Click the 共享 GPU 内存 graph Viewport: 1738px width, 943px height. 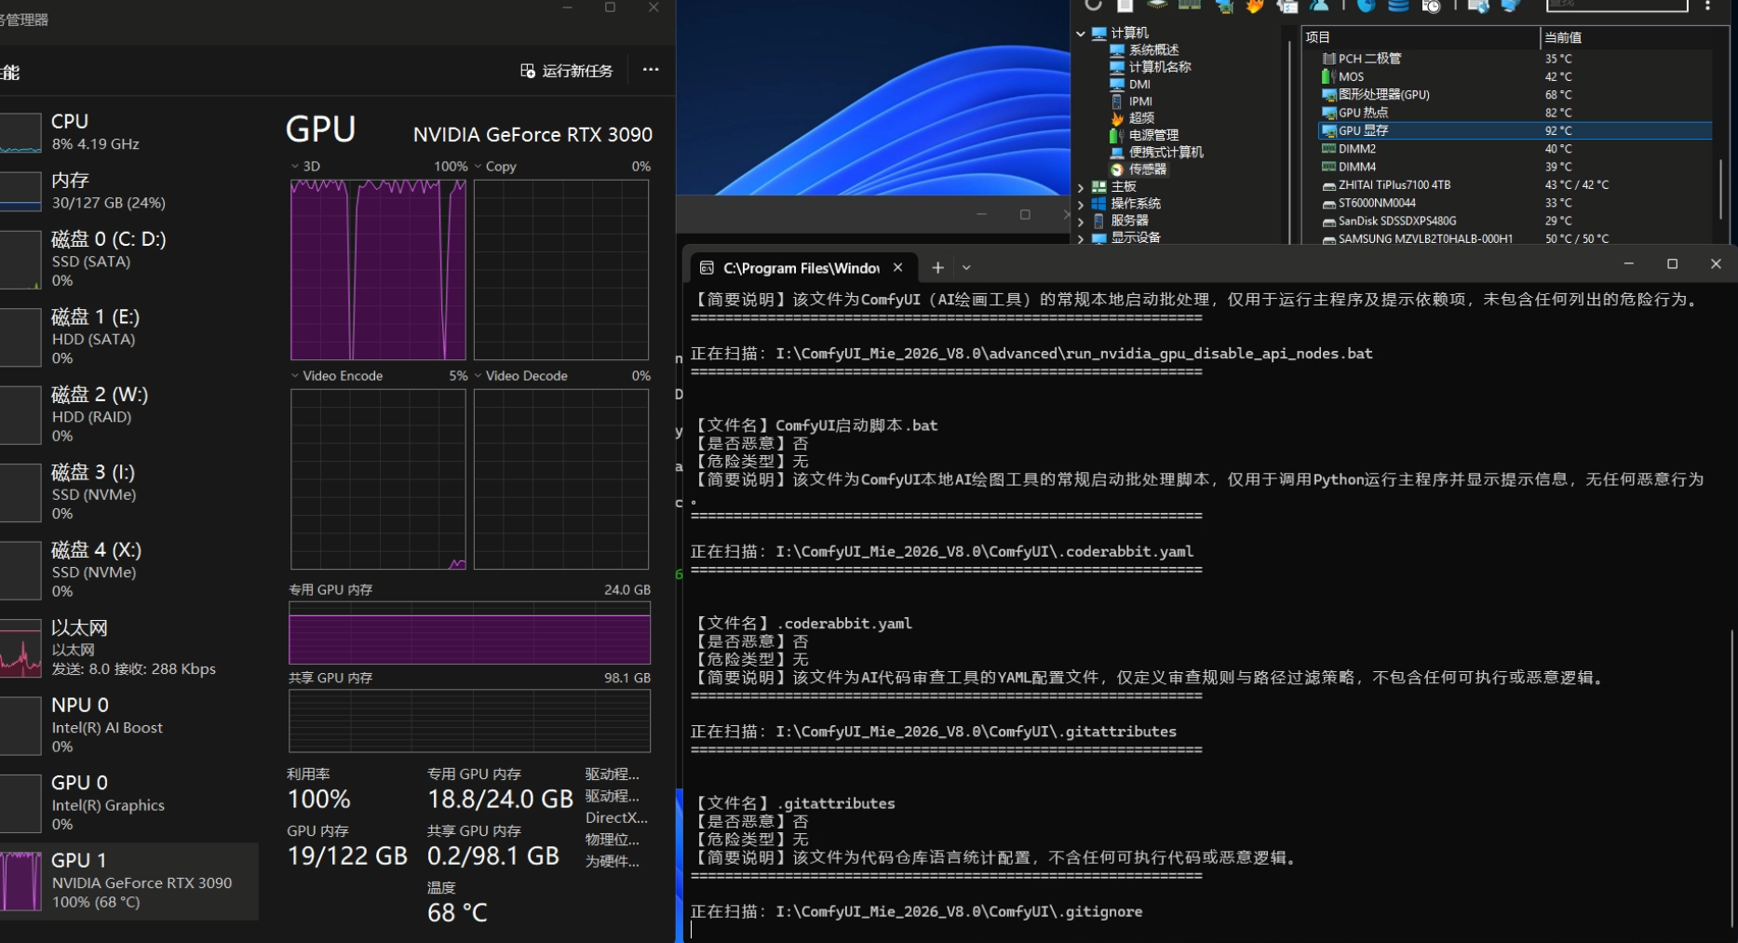pos(469,721)
